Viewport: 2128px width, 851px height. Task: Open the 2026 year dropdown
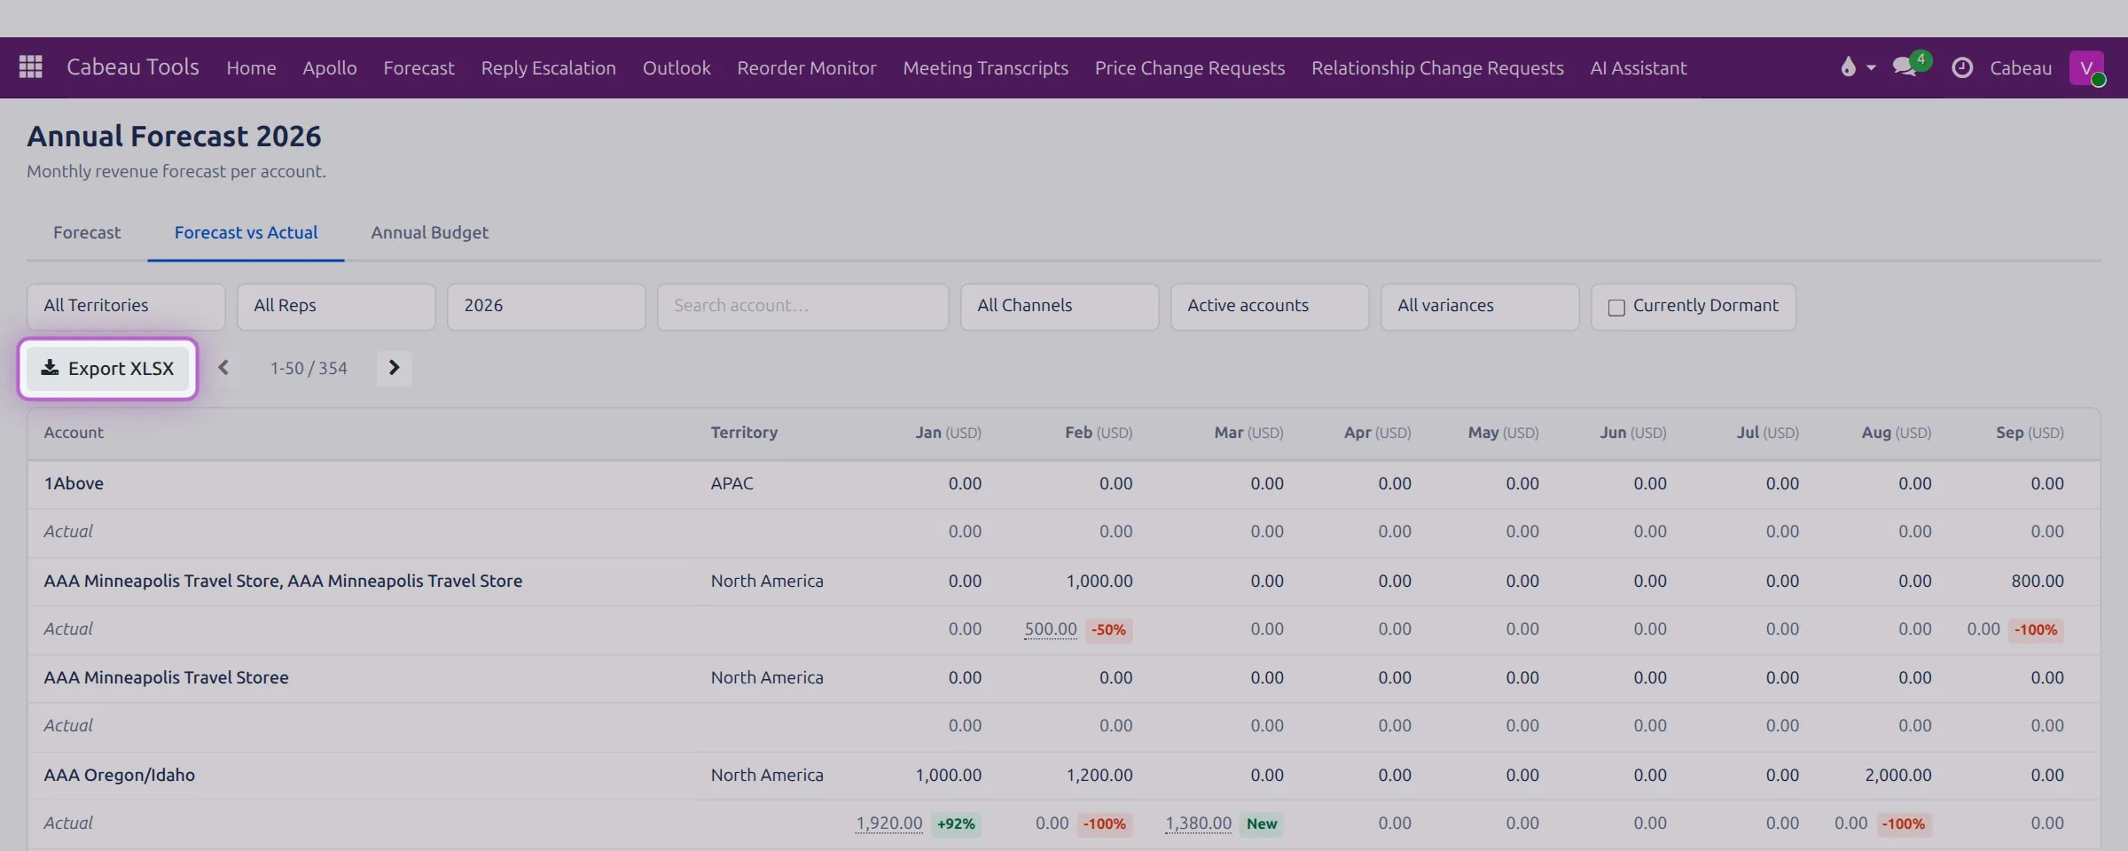(x=546, y=307)
